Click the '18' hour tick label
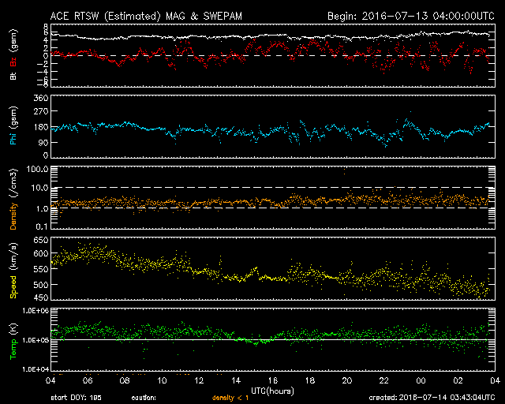This screenshot has height=404, width=505. tap(310, 381)
